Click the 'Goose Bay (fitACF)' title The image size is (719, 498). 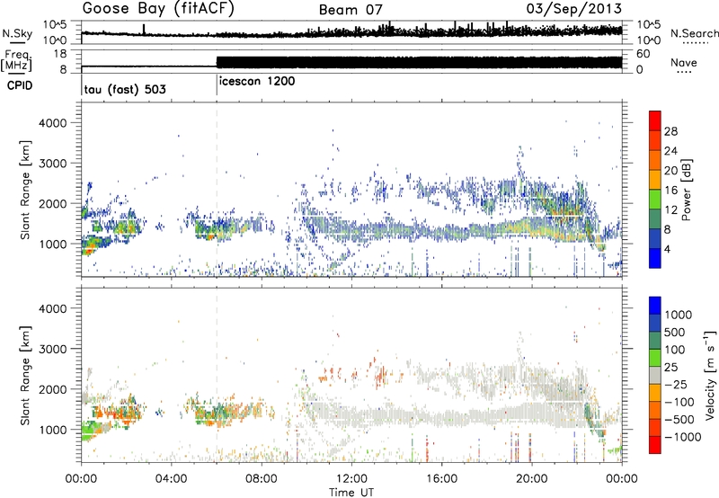pyautogui.click(x=158, y=9)
